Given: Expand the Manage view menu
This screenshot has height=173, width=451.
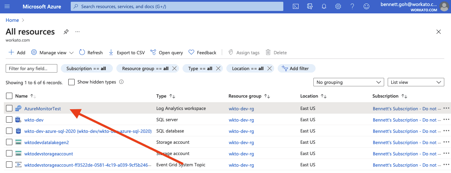Looking at the screenshot, I should (52, 52).
